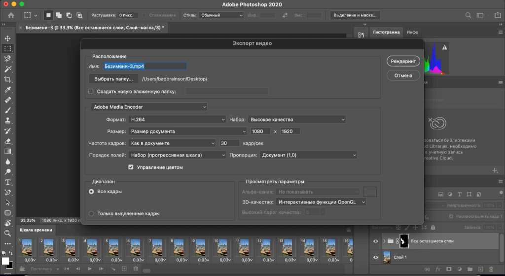Open the Adobe Media Encoder dropdown

pyautogui.click(x=149, y=107)
